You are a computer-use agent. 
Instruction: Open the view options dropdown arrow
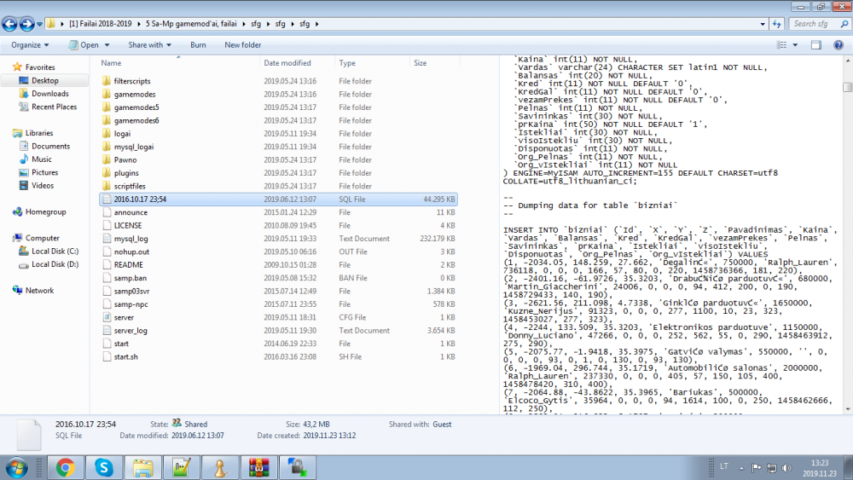tap(795, 45)
